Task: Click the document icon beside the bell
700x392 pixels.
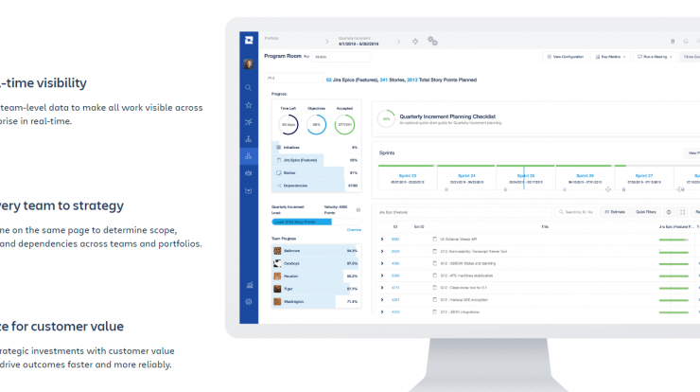Action: click(x=673, y=41)
